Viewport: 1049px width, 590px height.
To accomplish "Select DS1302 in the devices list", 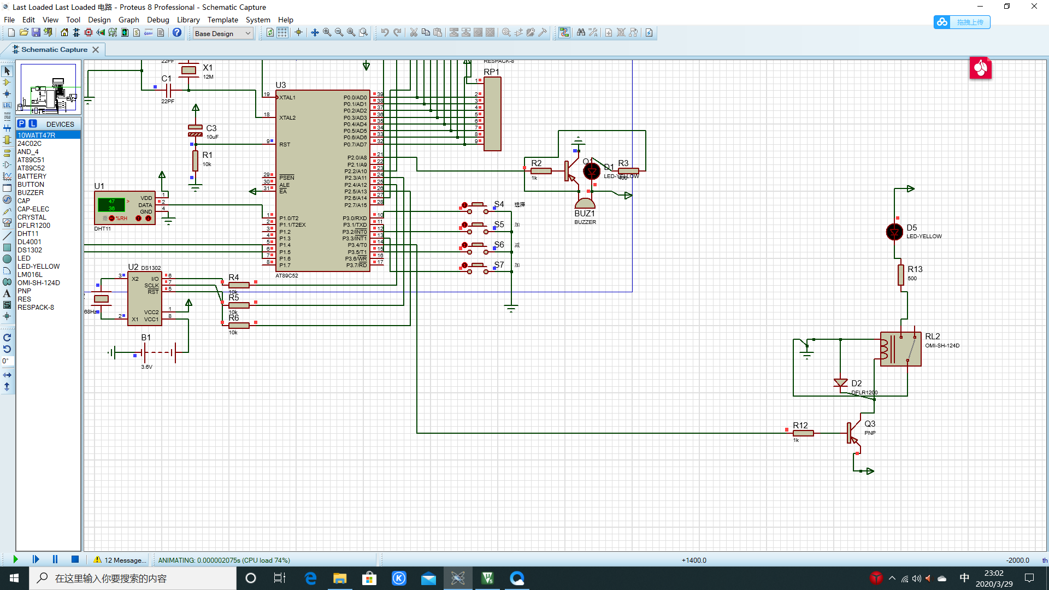I will (48, 250).
